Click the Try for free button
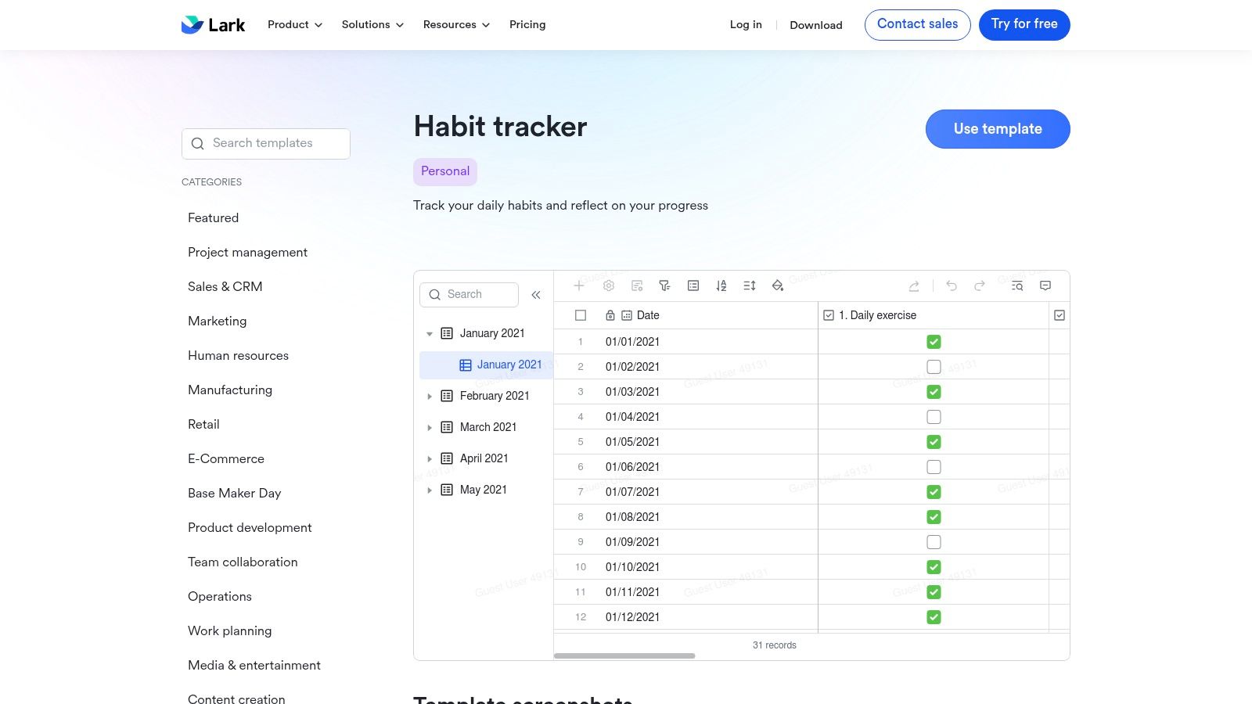Image resolution: width=1252 pixels, height=704 pixels. pyautogui.click(x=1024, y=24)
